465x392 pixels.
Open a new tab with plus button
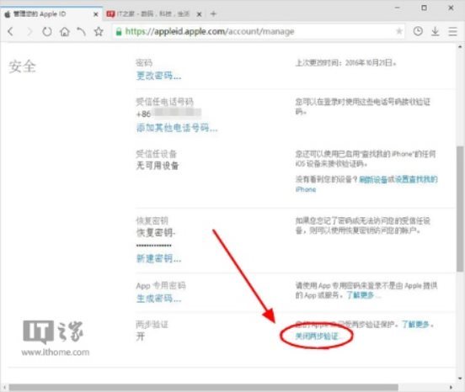click(x=213, y=14)
